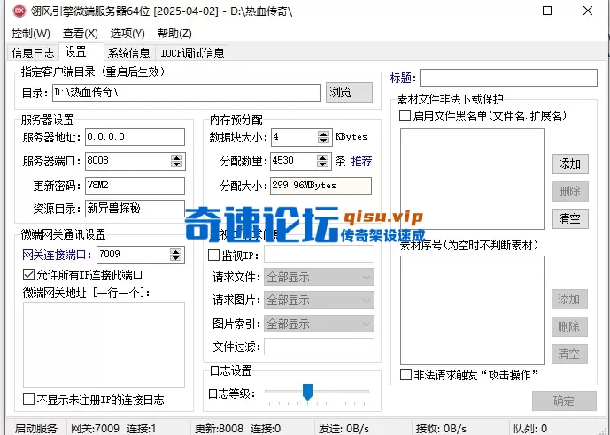Click the 网关连接端口 input field
Screen dimensions: 610x435
coord(133,255)
